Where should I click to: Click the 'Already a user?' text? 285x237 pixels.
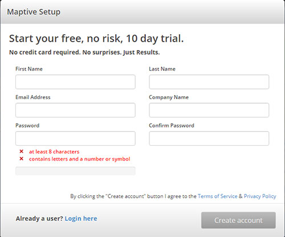tap(39, 219)
